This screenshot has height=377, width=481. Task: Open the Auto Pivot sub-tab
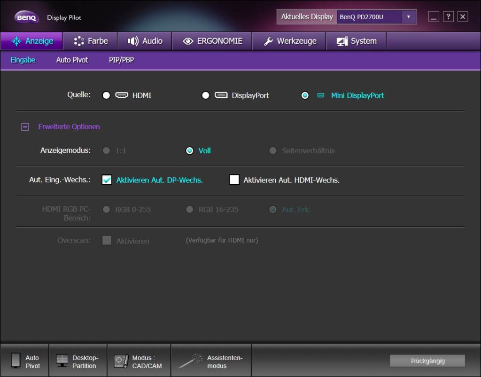[x=72, y=60]
